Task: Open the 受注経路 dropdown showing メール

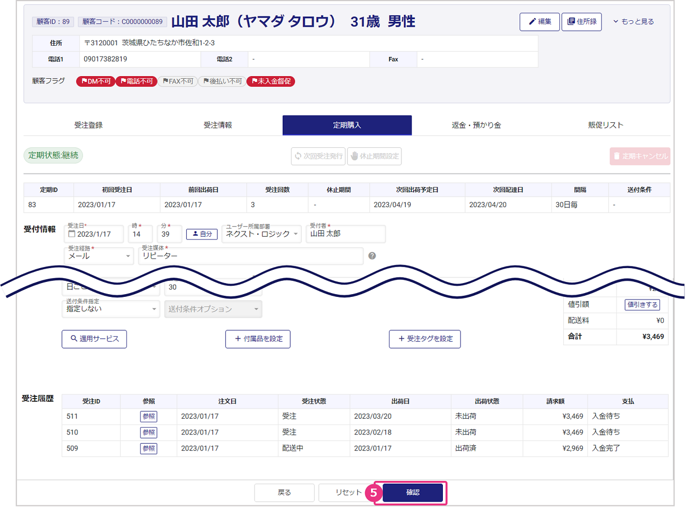Action: [98, 256]
